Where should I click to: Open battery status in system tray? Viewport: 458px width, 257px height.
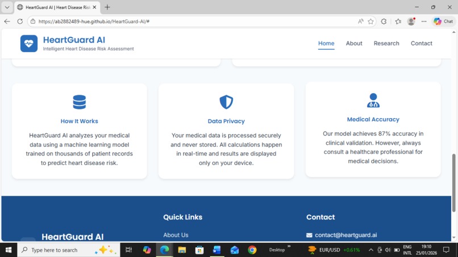pos(397,250)
